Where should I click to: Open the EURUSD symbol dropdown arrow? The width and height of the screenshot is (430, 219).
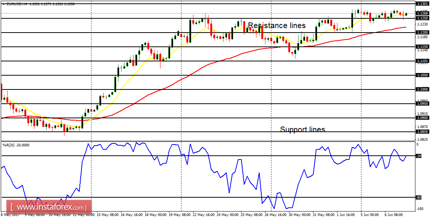click(3, 4)
